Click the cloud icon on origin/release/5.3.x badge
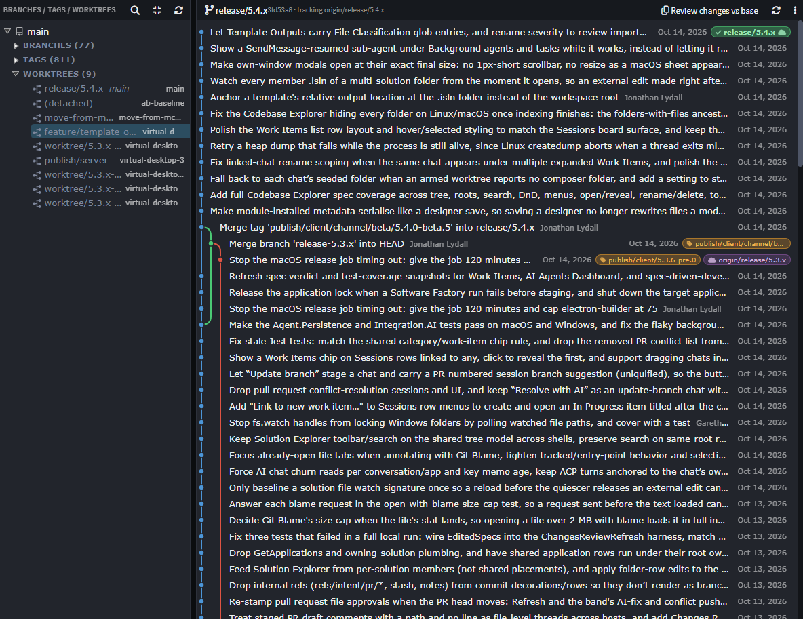Screen dimensions: 803x619 point(712,260)
